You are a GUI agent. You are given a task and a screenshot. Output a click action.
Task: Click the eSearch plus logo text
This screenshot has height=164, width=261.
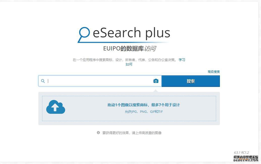[131, 33]
